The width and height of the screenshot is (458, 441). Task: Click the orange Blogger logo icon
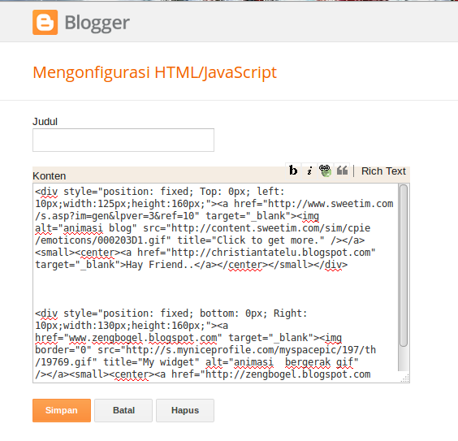click(x=45, y=22)
